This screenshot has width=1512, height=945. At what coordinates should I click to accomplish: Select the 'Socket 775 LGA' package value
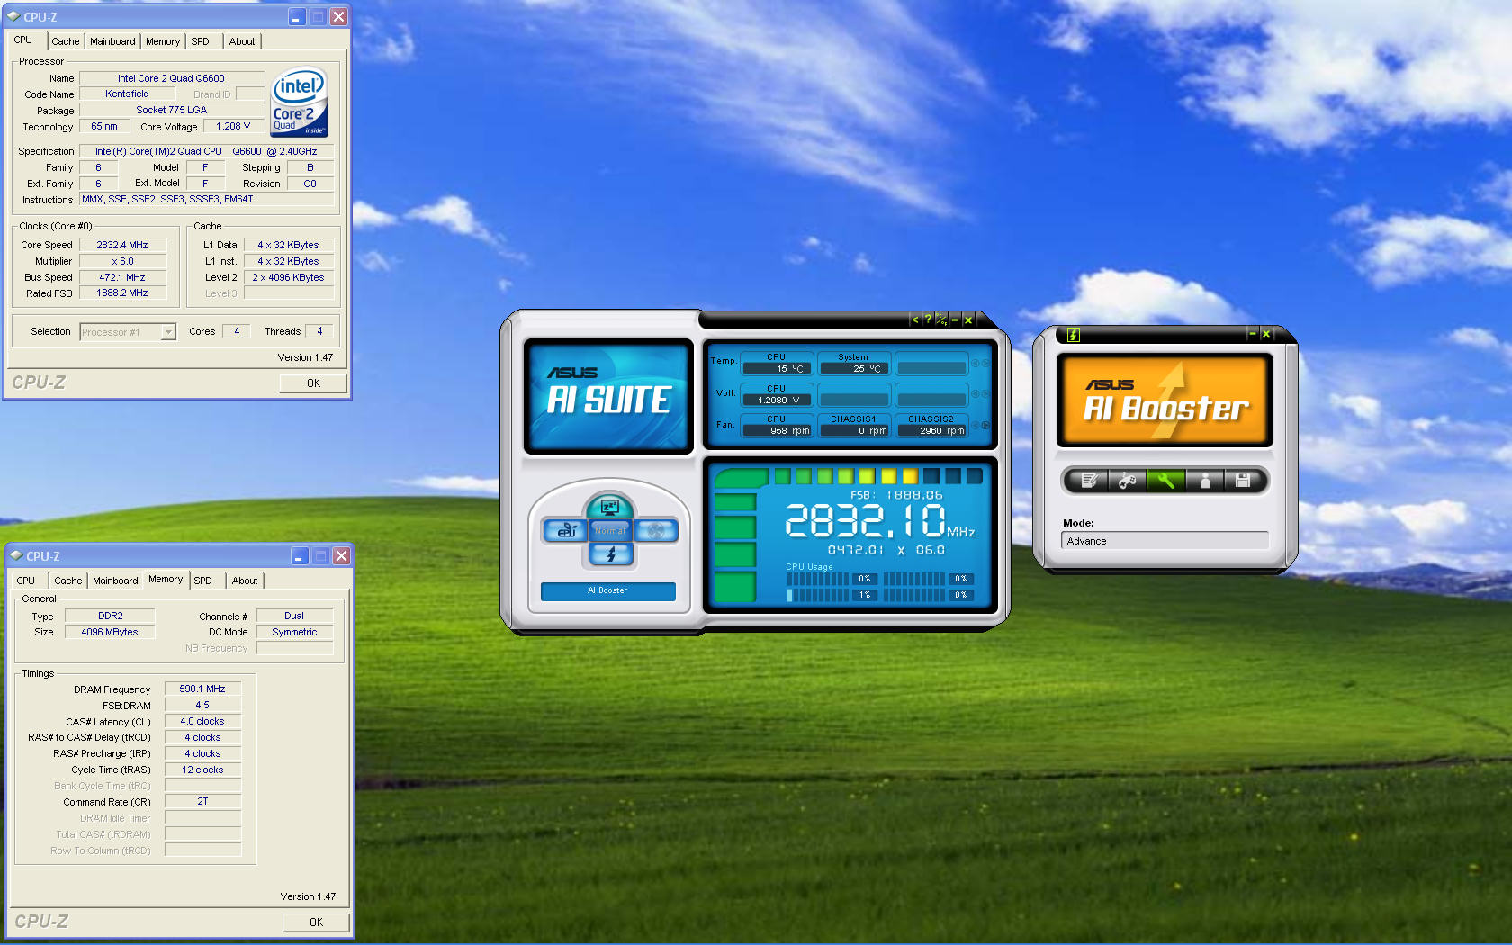pyautogui.click(x=171, y=110)
